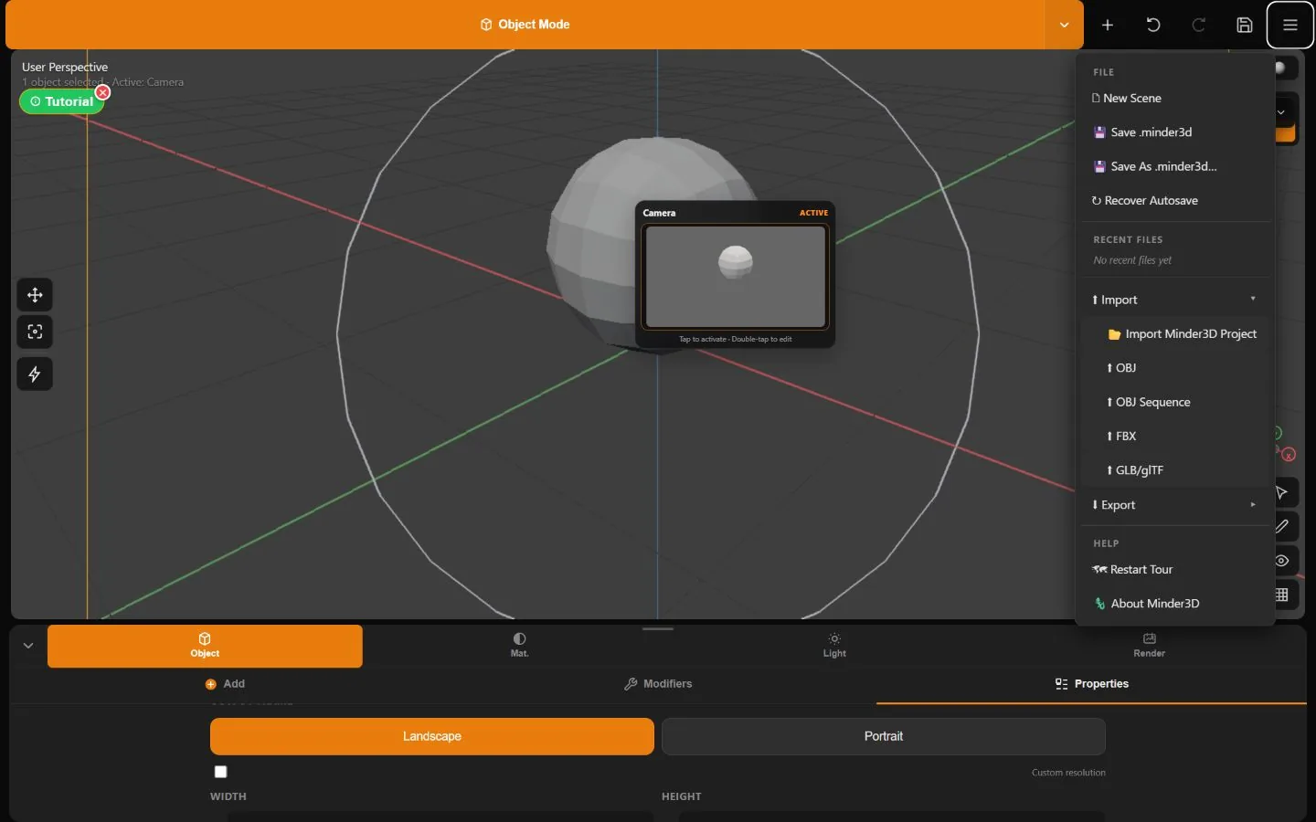Screen dimensions: 1316x822
Task: Select the Modifiers sub-tab
Action: (658, 684)
